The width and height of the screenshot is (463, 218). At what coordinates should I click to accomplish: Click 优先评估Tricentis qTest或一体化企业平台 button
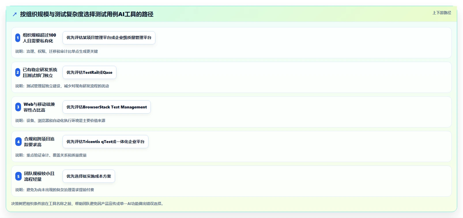[x=106, y=142]
